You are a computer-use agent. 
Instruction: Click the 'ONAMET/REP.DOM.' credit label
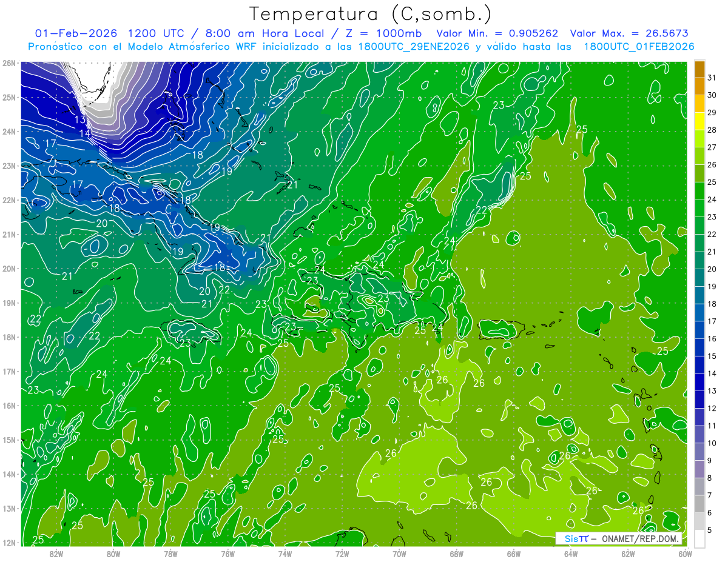tap(641, 538)
